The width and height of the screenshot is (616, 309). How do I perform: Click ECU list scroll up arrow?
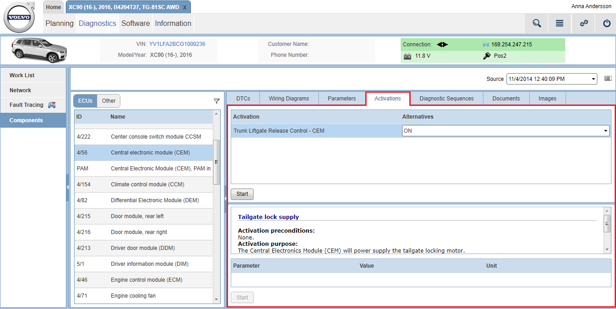click(x=216, y=113)
